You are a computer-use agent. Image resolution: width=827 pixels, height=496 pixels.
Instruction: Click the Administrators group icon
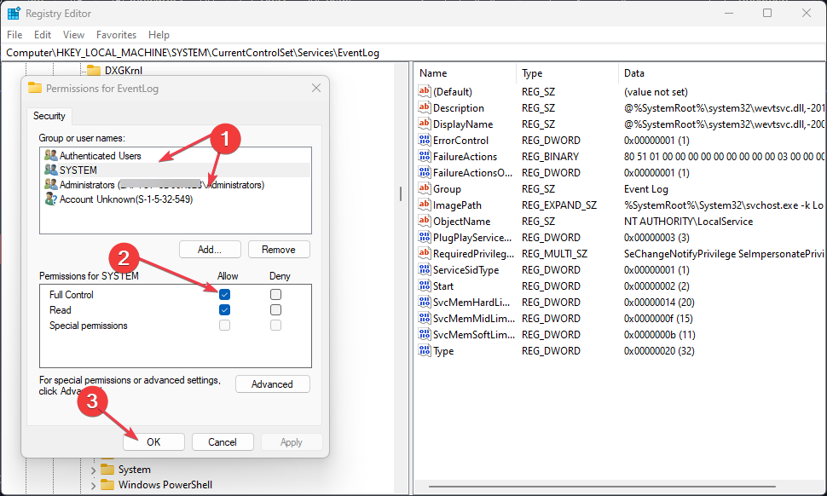(50, 184)
